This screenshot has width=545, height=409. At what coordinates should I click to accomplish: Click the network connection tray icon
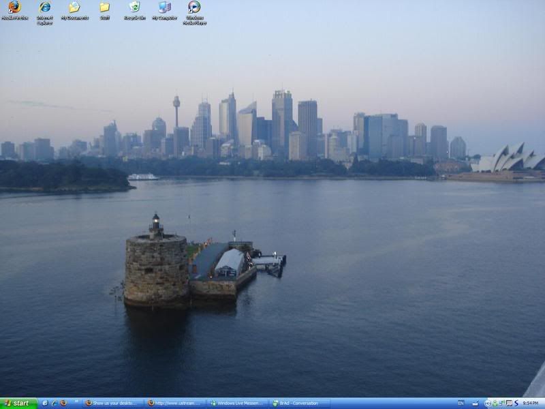pyautogui.click(x=502, y=403)
